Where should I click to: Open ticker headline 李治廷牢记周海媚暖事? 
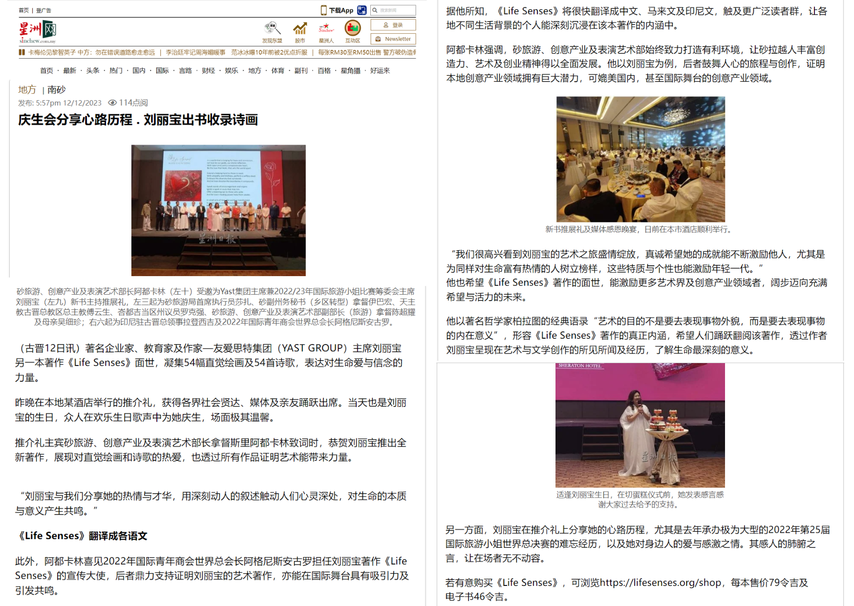coord(195,52)
